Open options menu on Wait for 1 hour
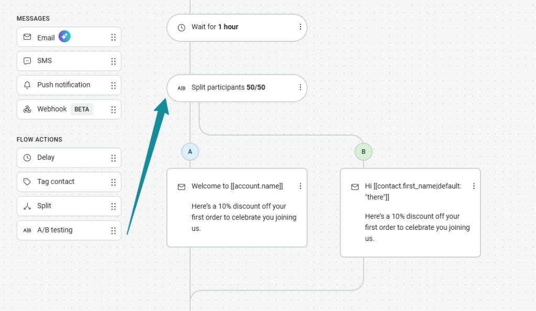Image resolution: width=536 pixels, height=311 pixels. click(300, 27)
